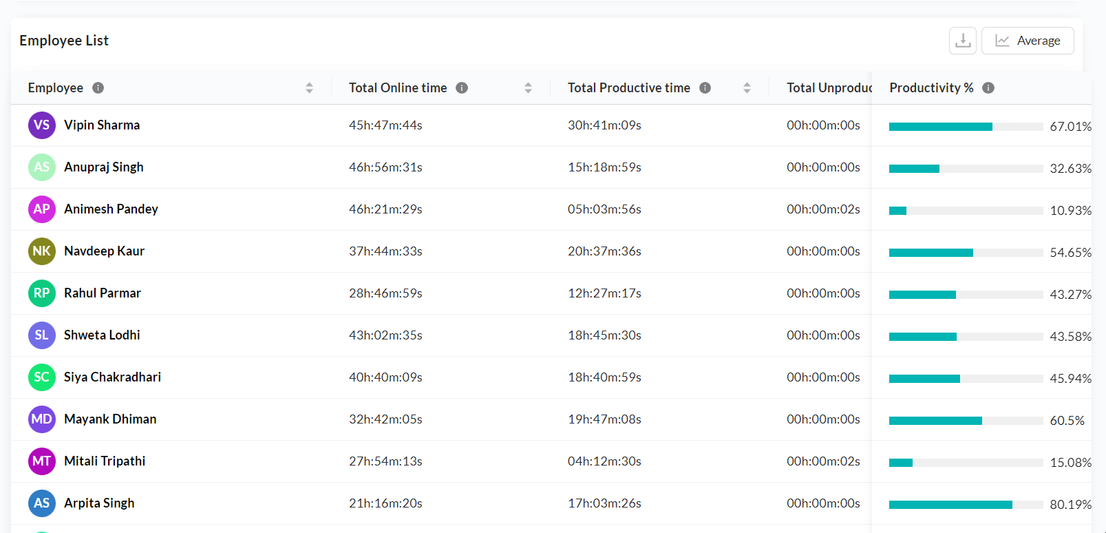The width and height of the screenshot is (1106, 533).
Task: Open Vipin Sharma's name
Action: (102, 125)
